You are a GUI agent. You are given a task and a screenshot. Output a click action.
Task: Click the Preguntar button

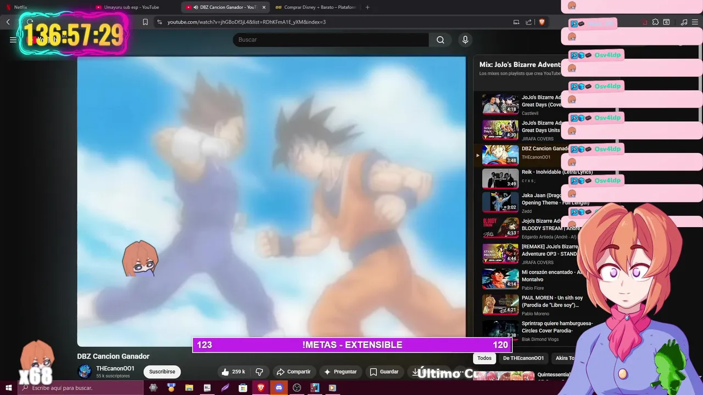click(x=341, y=372)
